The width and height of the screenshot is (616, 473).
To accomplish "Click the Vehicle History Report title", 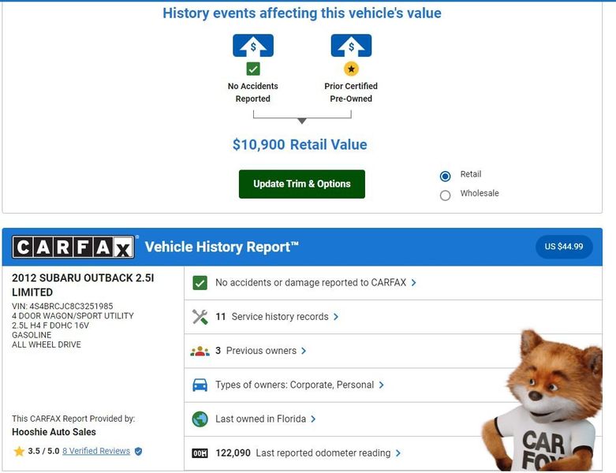I will coord(222,247).
